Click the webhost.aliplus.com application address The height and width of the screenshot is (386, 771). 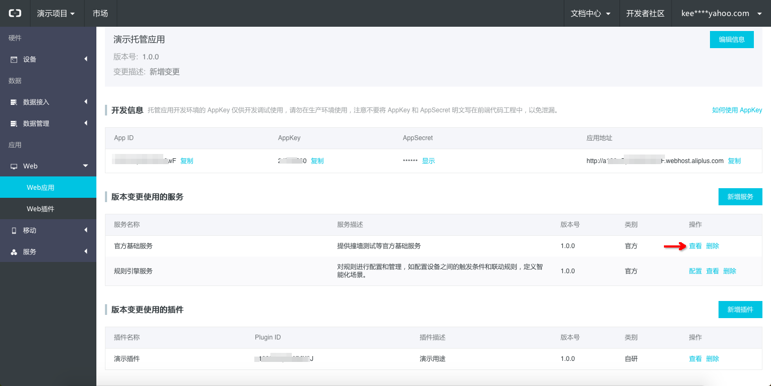click(x=655, y=161)
